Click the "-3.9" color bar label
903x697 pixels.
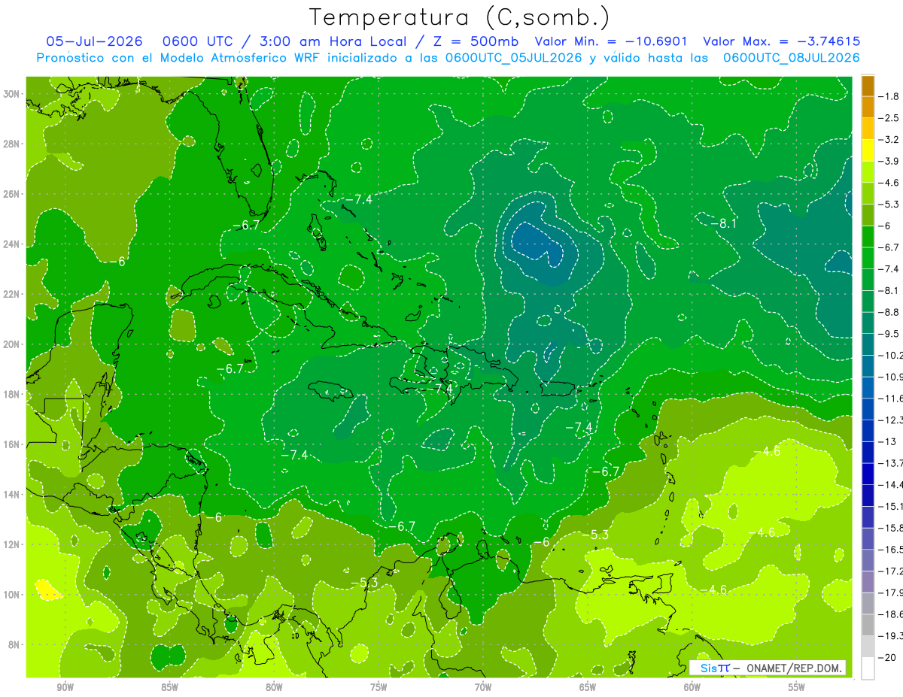click(x=889, y=161)
